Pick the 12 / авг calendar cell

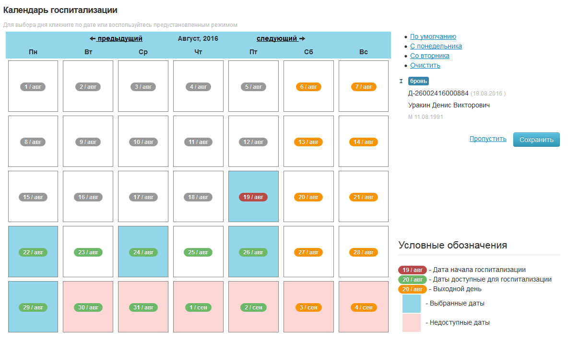tap(254, 142)
